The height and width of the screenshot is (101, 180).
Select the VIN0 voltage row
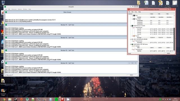click(151, 48)
